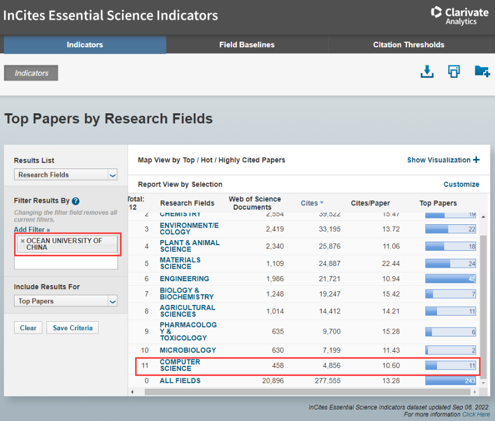Screen dimensions: 495x421
Task: Switch to the Field Baselines tab
Action: pos(247,45)
